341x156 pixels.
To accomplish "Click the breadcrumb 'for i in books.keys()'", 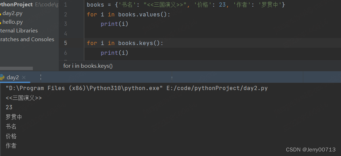I will tap(88, 66).
